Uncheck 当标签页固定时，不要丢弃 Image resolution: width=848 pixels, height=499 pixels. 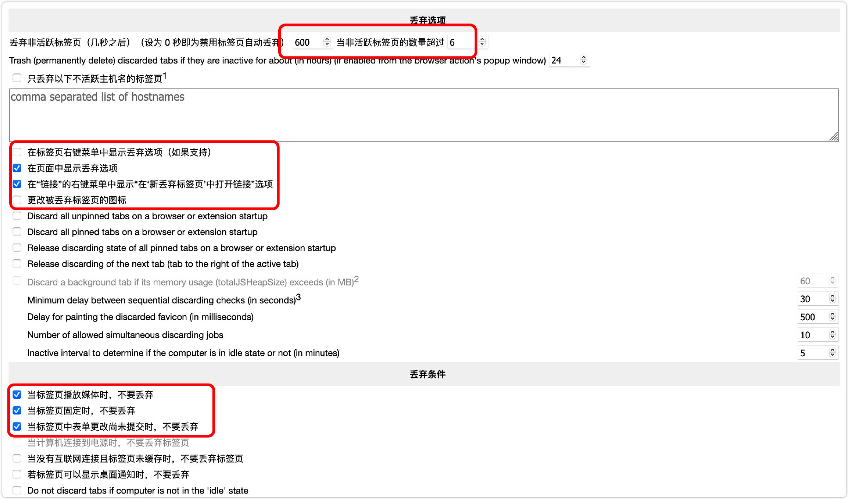(x=17, y=410)
